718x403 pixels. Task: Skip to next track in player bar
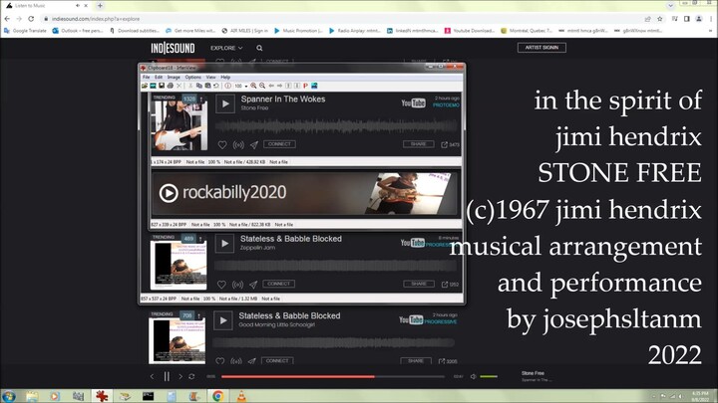(x=180, y=376)
